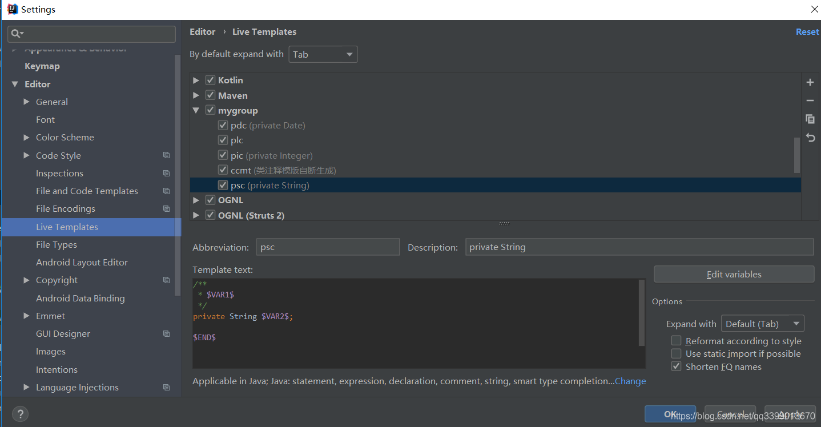Restore deleted defaults with the undo arrow icon
Image resolution: width=821 pixels, height=427 pixels.
coord(810,137)
